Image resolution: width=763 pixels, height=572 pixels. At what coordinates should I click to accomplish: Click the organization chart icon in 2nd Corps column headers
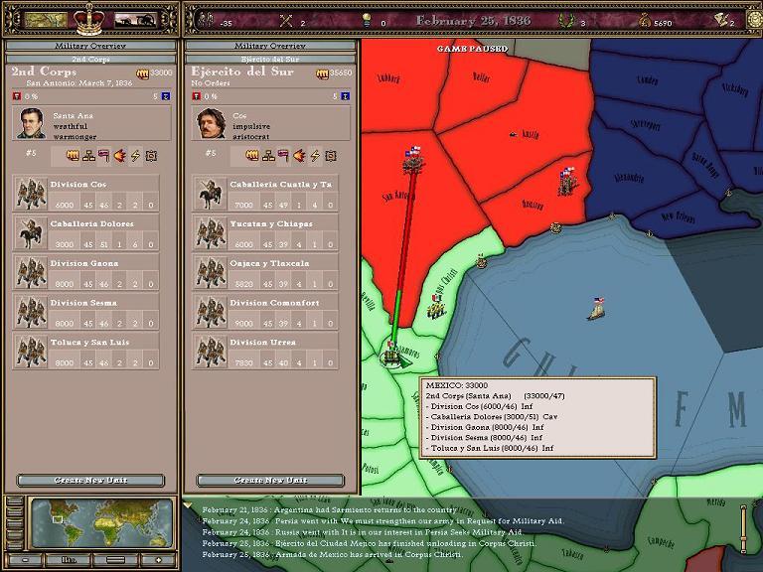tap(88, 156)
